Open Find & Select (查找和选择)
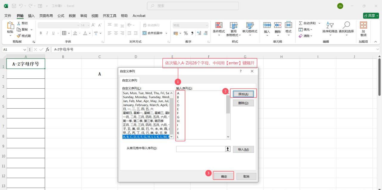382x190 pixels. pos(346,29)
